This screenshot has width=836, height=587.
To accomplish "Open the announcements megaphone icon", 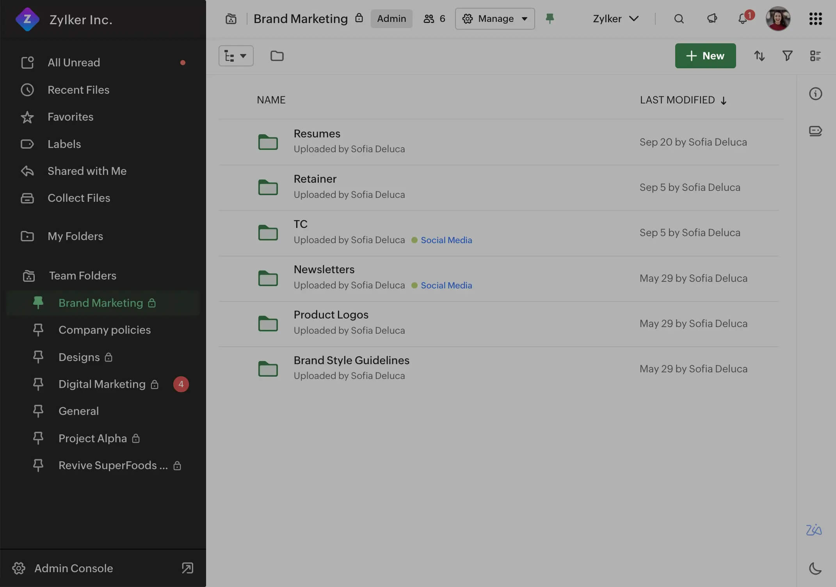I will (x=712, y=18).
